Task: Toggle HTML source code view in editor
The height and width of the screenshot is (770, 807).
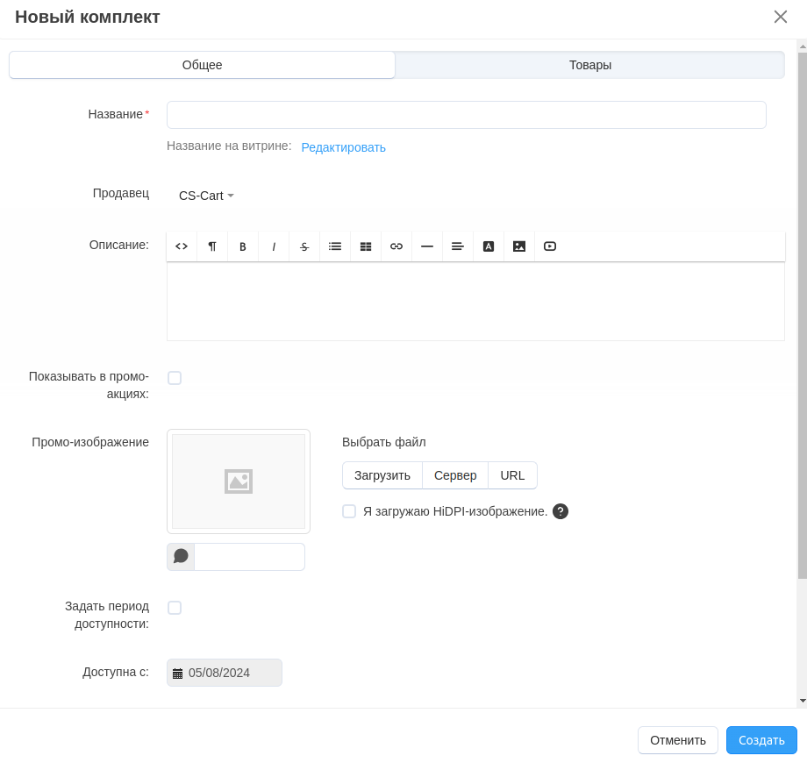Action: (x=182, y=246)
